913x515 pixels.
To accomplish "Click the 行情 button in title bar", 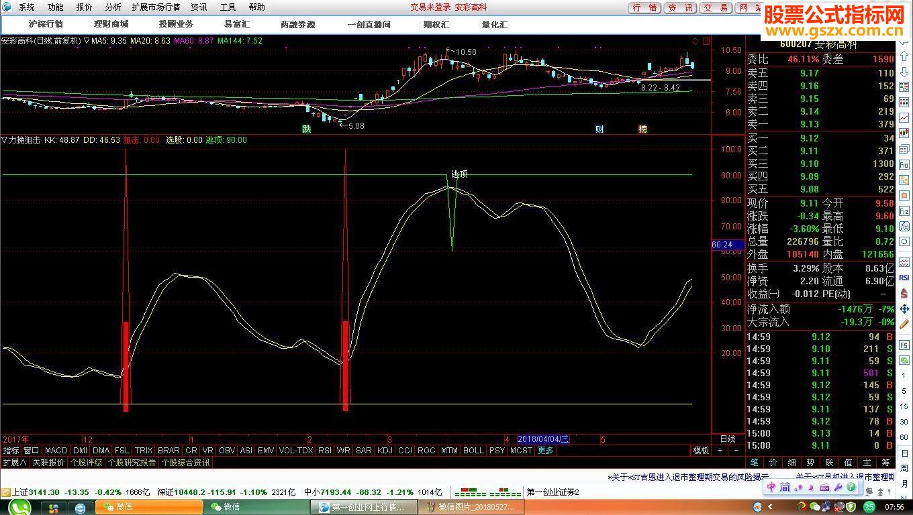I will [645, 7].
